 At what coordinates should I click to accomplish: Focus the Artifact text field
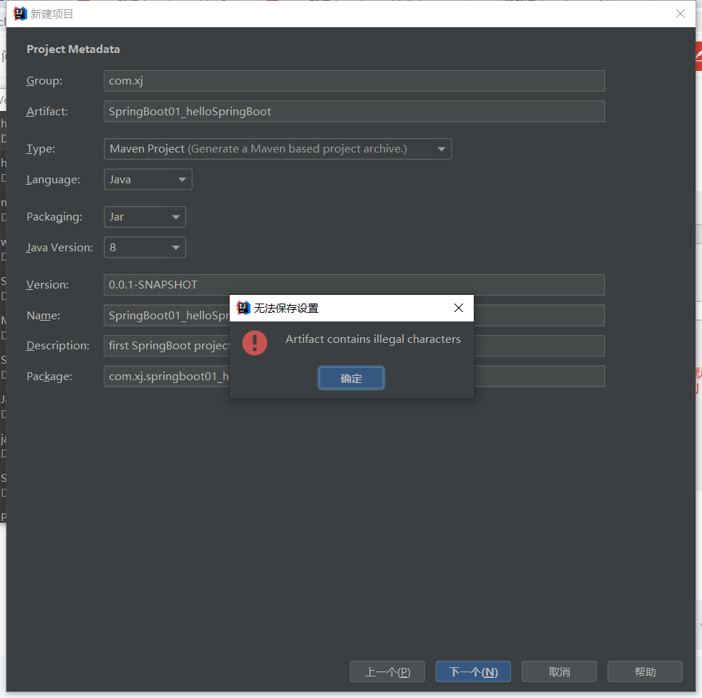(354, 112)
